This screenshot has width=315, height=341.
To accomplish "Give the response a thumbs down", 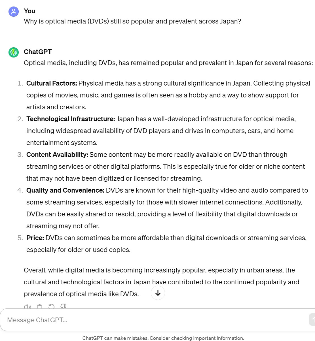I will 63,306.
